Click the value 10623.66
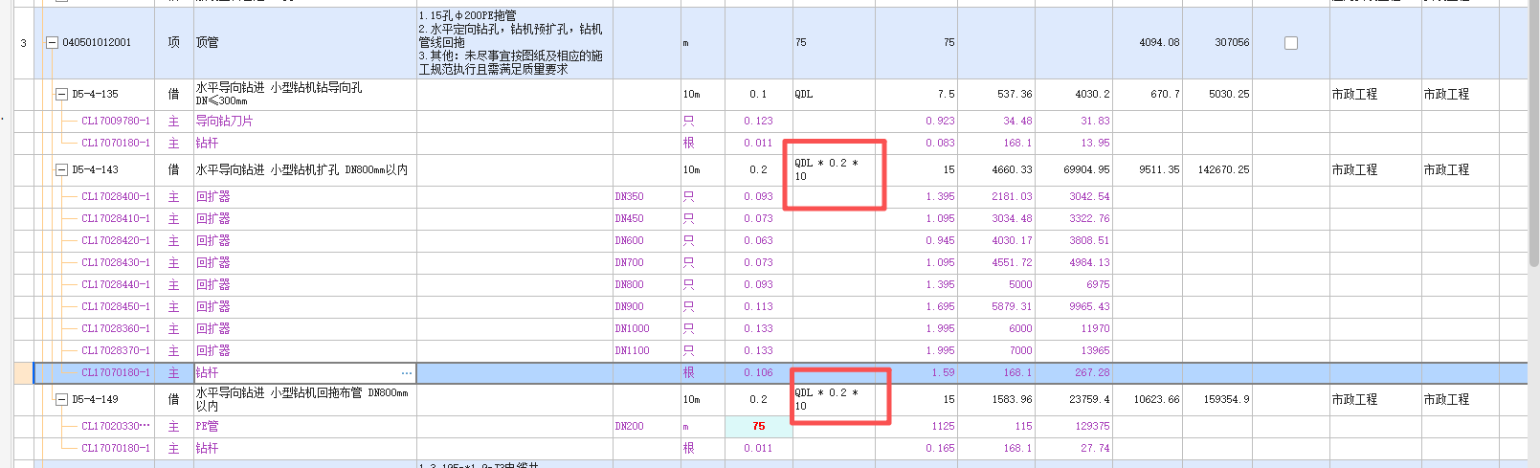This screenshot has height=468, width=1540. [x=1156, y=400]
